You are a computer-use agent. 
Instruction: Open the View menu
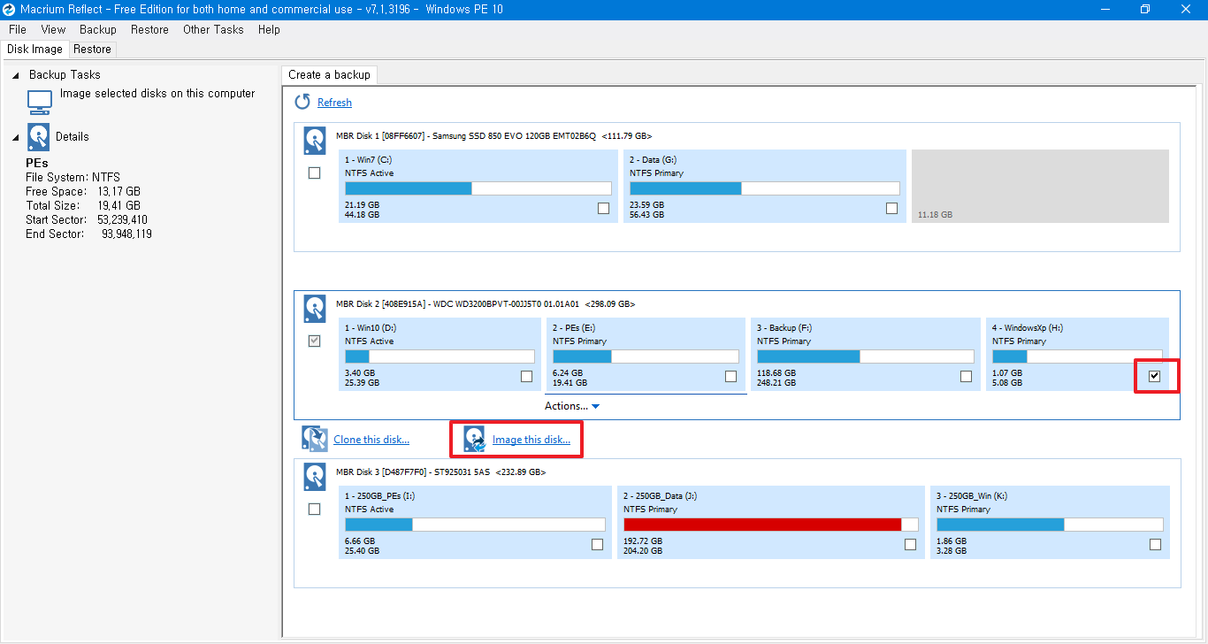53,29
